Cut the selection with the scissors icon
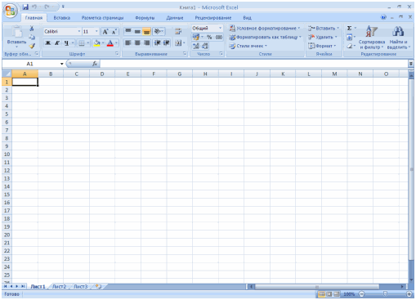Image resolution: width=416 pixels, height=300 pixels. coord(32,29)
